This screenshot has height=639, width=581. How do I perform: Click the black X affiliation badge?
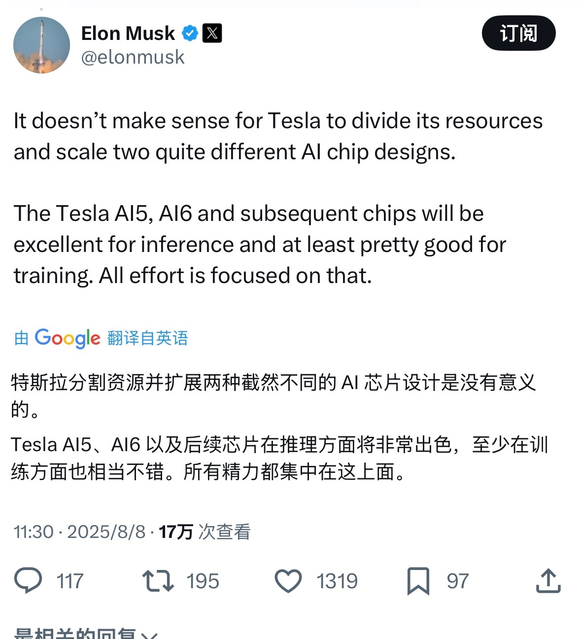(212, 33)
